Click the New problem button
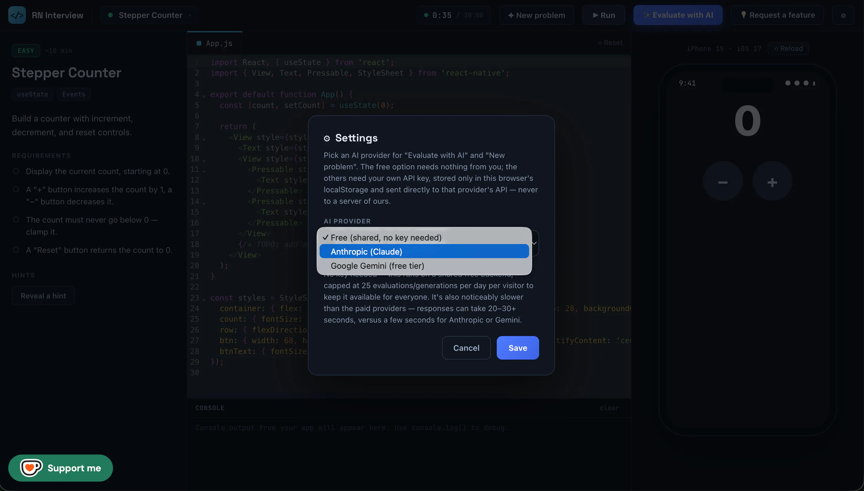Screen dimensions: 864x491 (536, 15)
